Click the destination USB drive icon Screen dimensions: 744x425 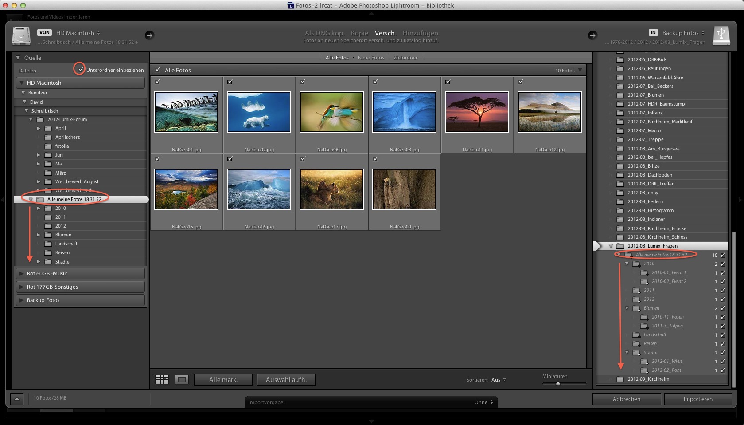(721, 35)
